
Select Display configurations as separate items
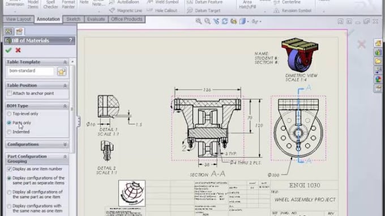point(9,178)
